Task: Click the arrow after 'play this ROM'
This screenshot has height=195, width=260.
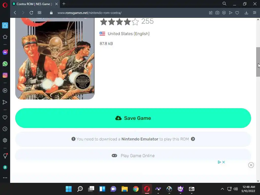Action: tap(193, 139)
